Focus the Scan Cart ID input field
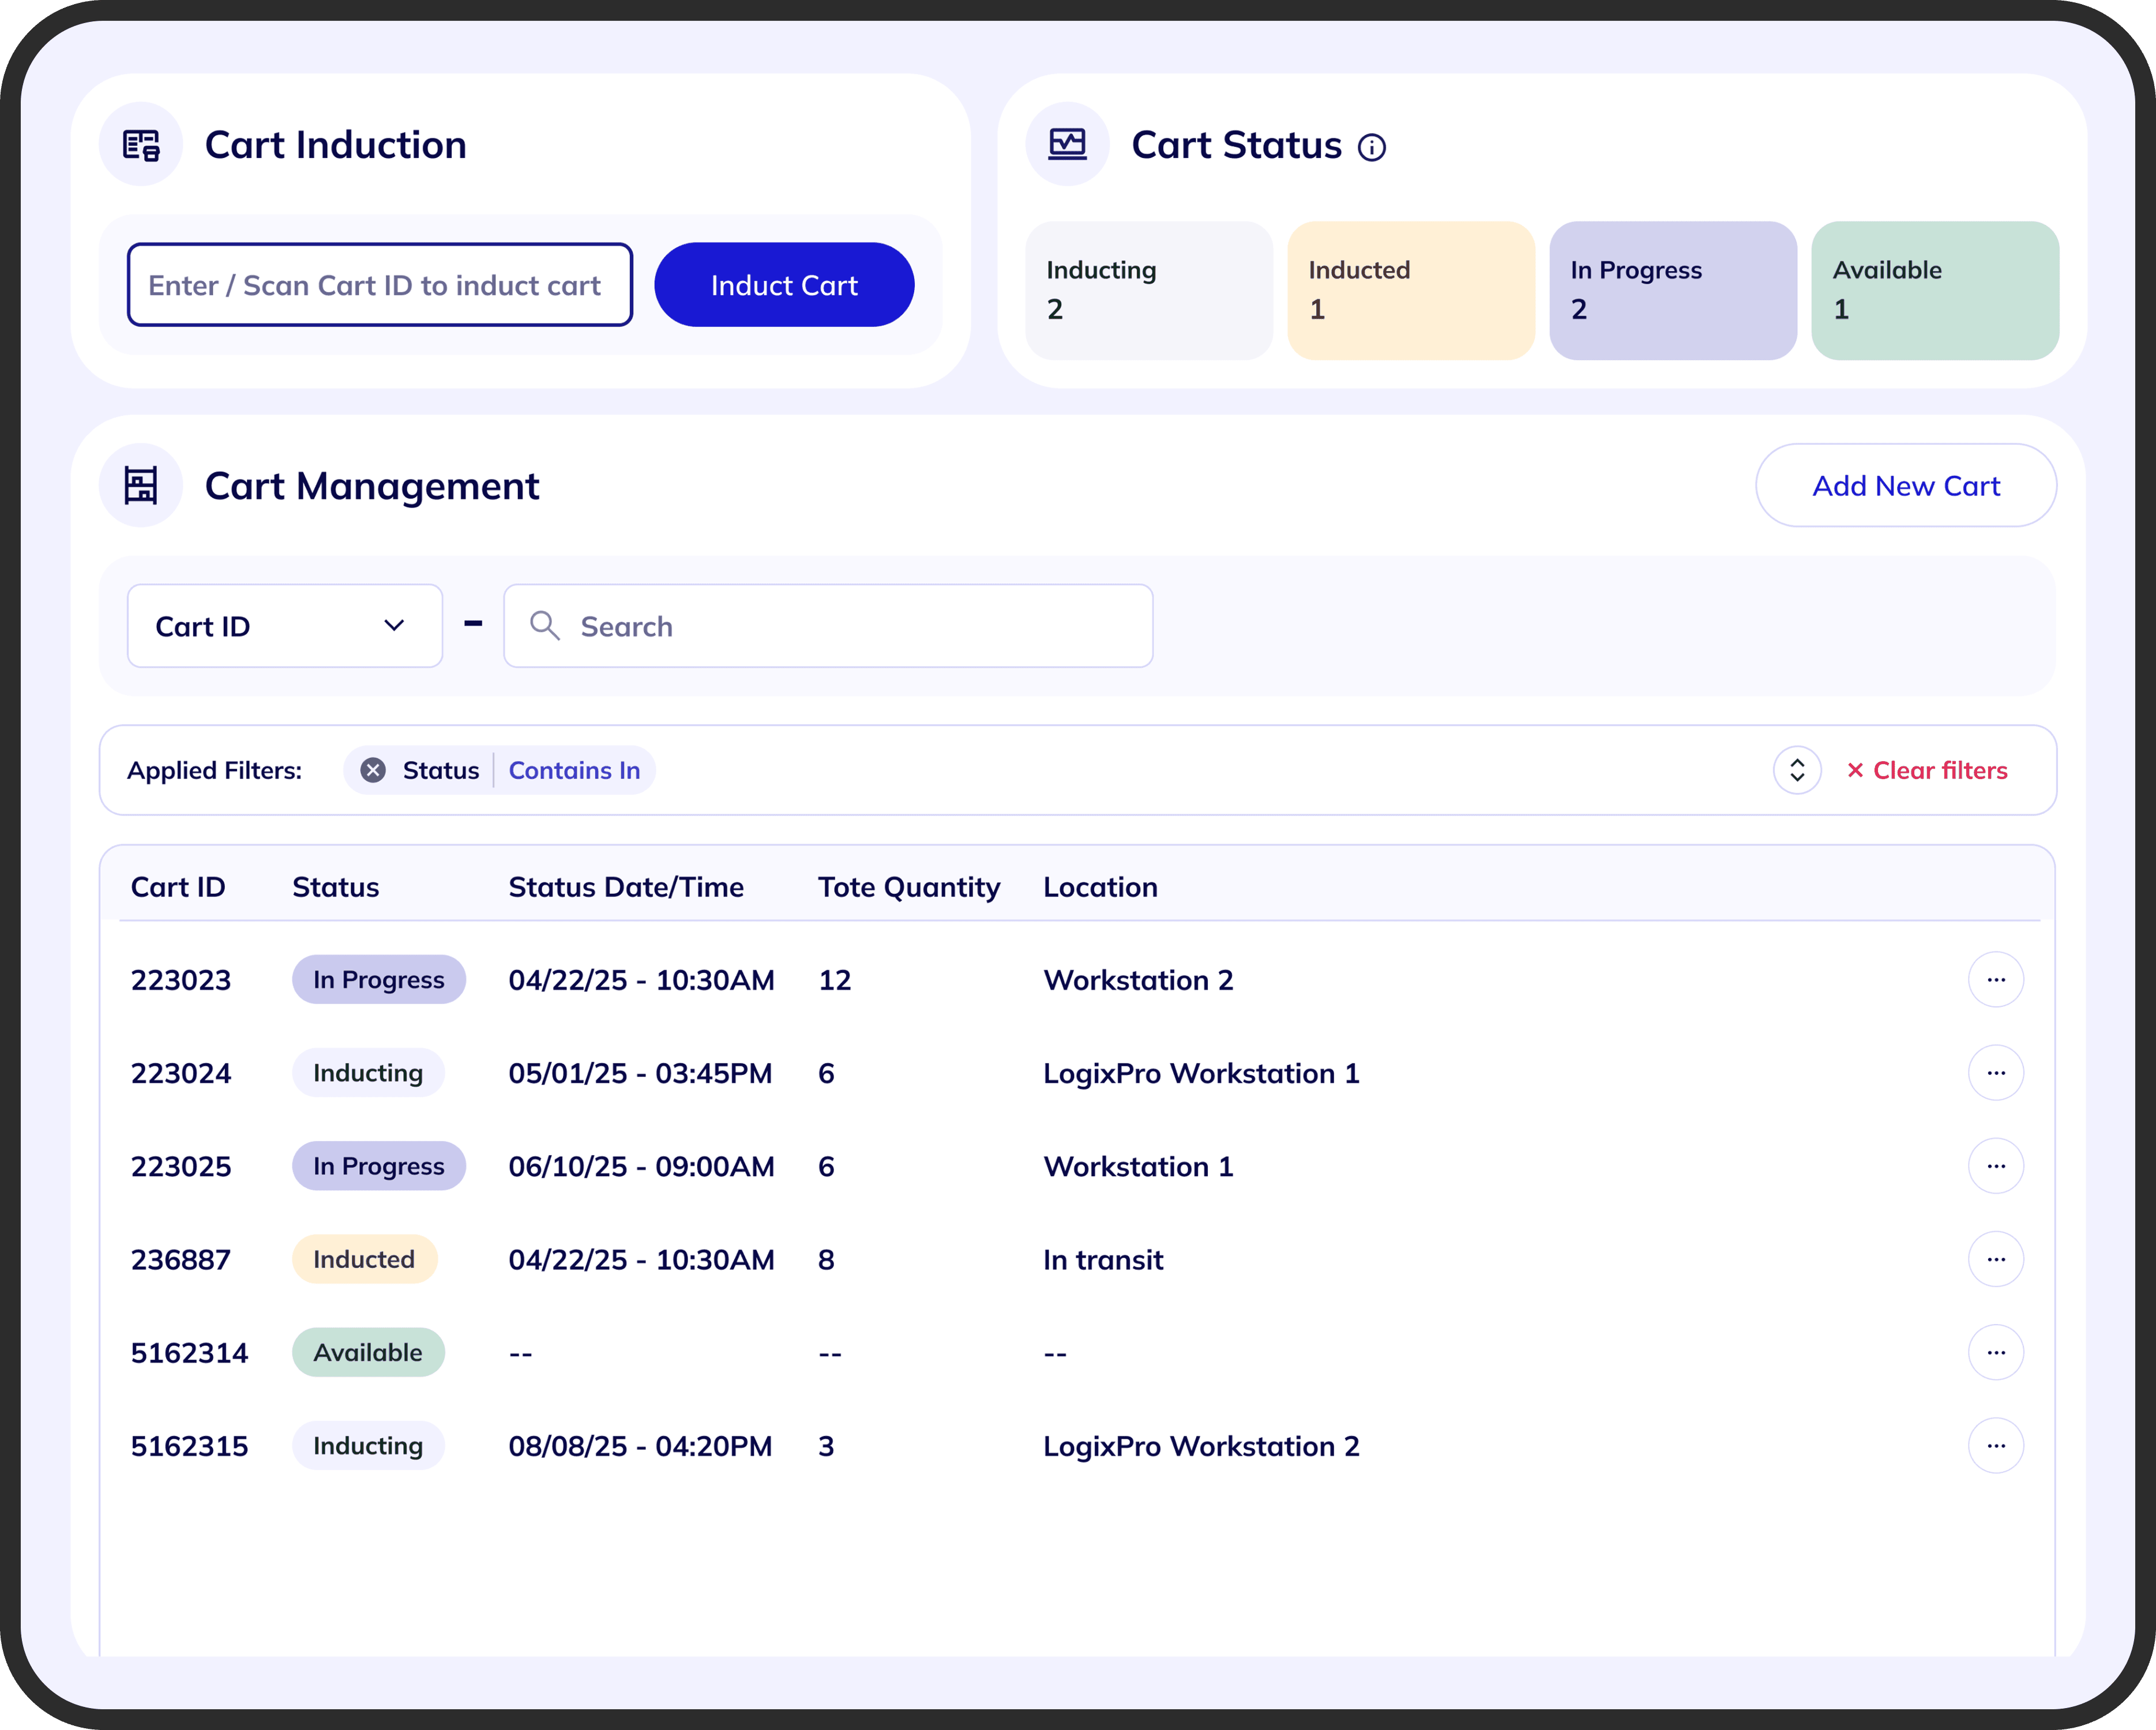 click(380, 285)
